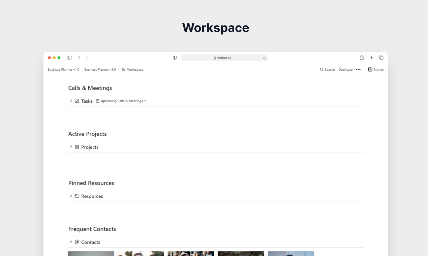Click the Notion logo in the top bar
The image size is (428, 256).
point(370,69)
